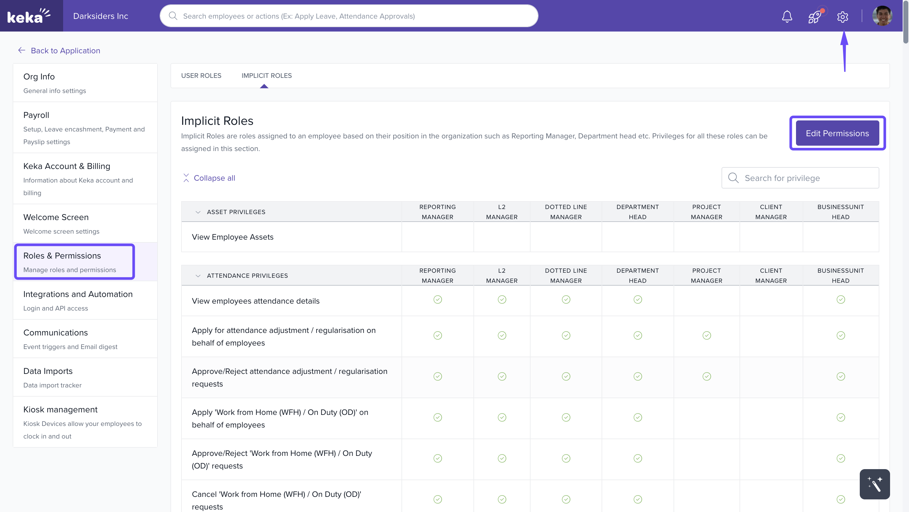Click the privilege search magnifier icon
This screenshot has height=512, width=909.
point(733,178)
